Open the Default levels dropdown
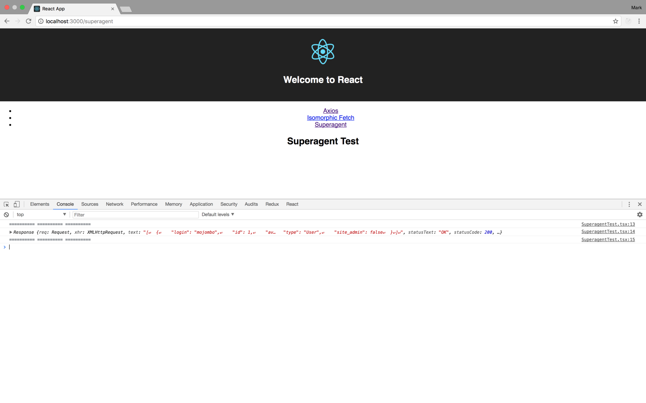 click(218, 215)
